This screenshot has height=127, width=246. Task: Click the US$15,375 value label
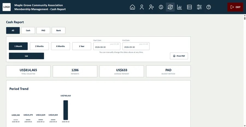pos(28,115)
